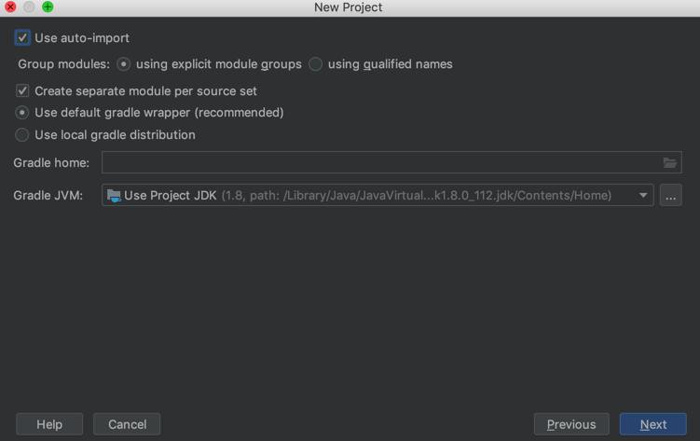Click the gray minimize window button

click(29, 7)
